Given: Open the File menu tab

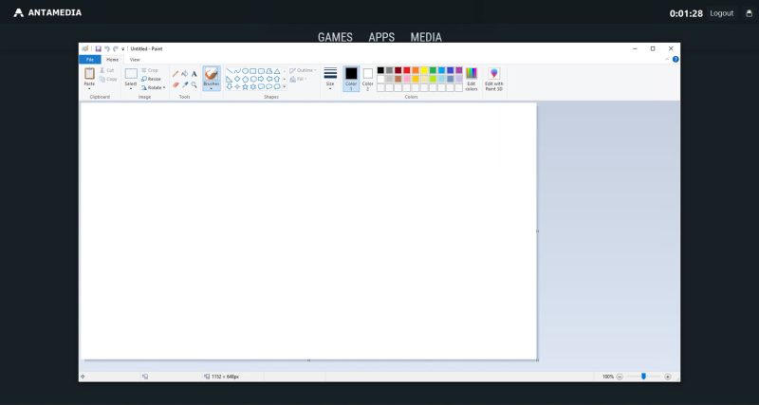Looking at the screenshot, I should tap(90, 60).
